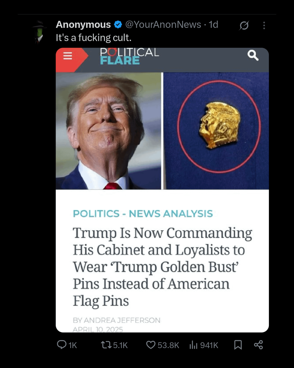Bookmark this post
Screen dimensions: 294x368
point(238,345)
